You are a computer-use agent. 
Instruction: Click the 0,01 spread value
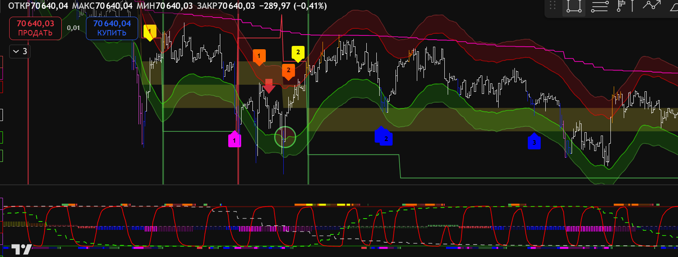(73, 28)
